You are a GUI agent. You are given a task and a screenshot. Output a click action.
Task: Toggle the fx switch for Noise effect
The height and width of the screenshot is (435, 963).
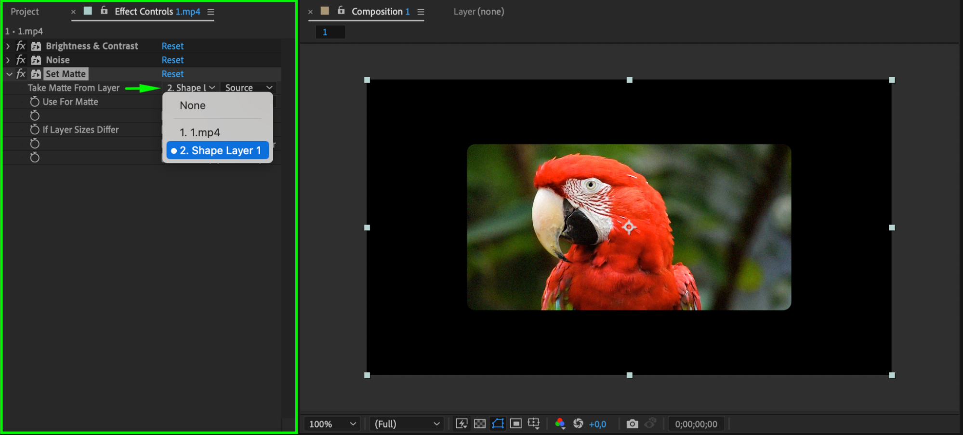click(21, 60)
